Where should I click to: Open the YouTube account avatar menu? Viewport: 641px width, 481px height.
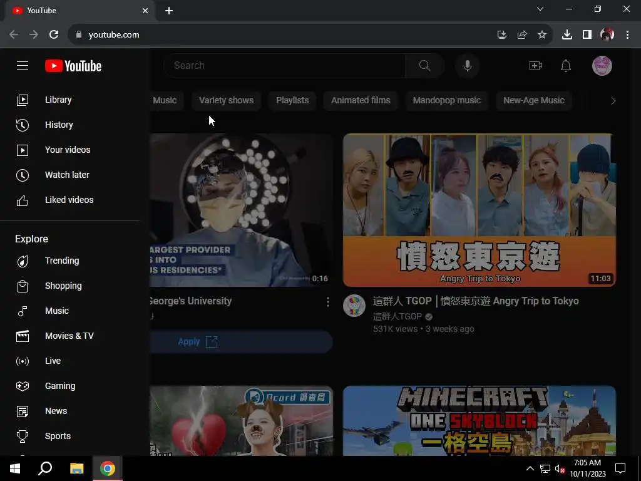(x=602, y=65)
